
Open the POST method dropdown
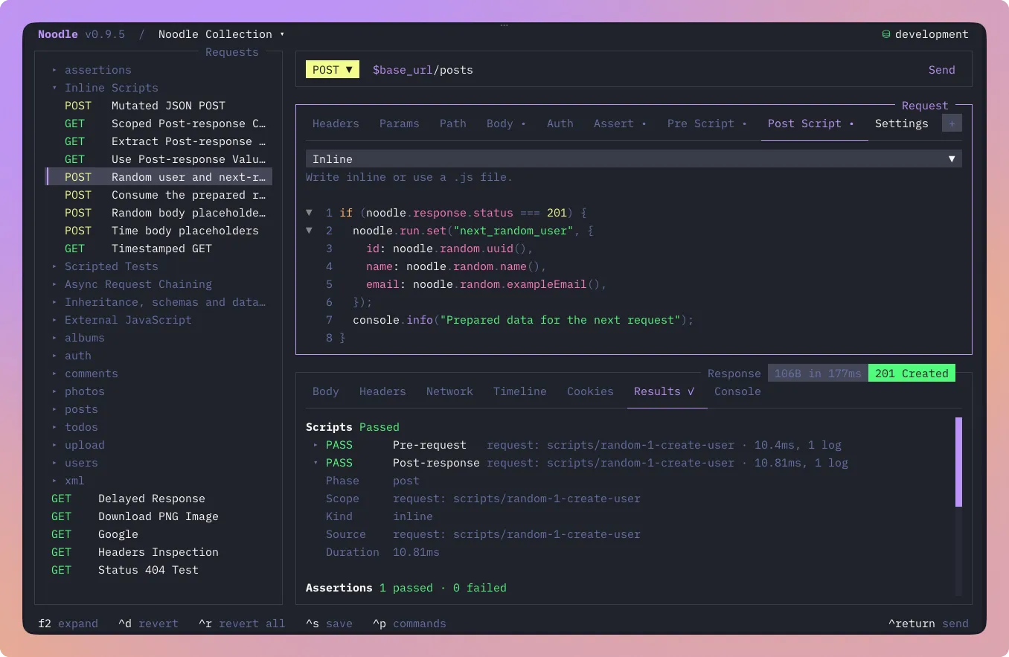coord(333,70)
